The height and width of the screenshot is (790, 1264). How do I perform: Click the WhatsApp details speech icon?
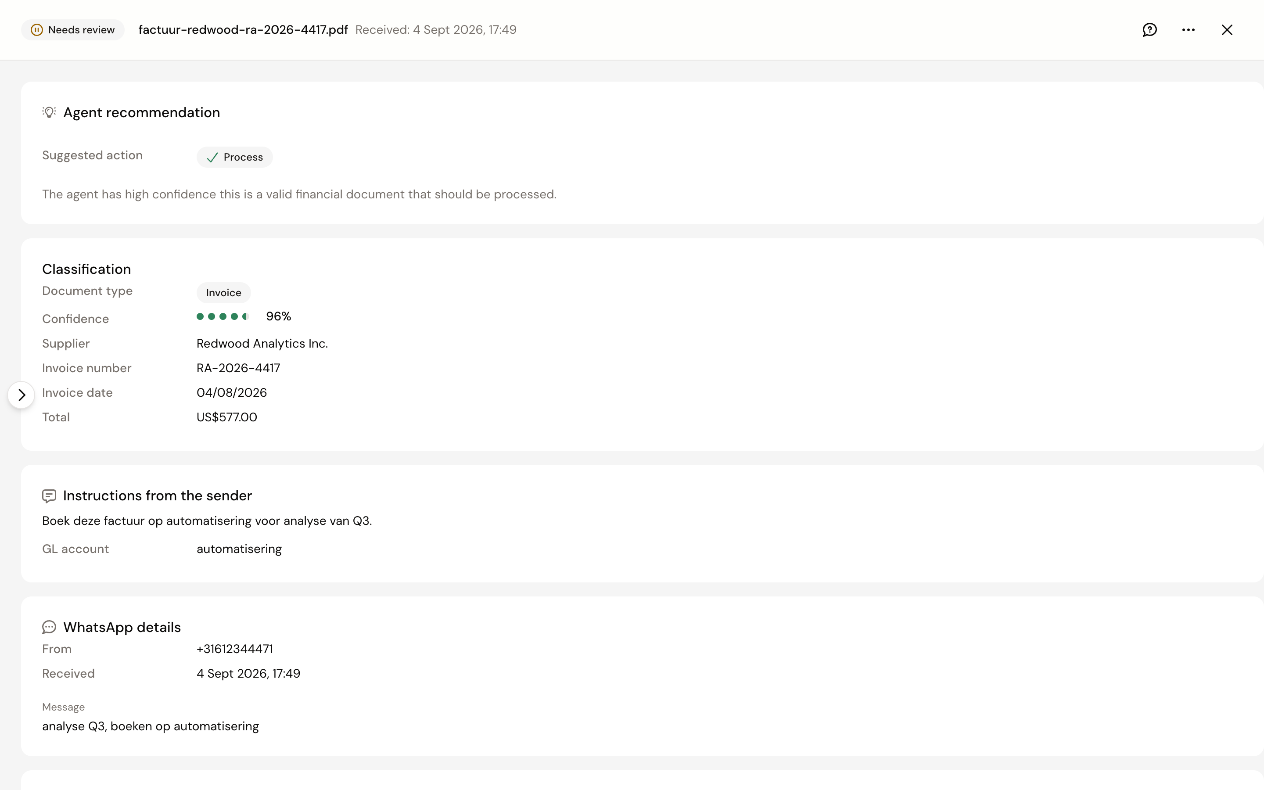[x=49, y=627]
